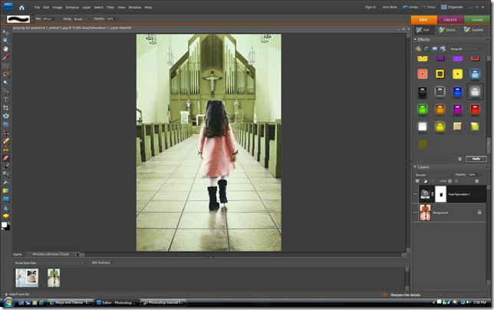
Task: Click the Undo button
Action: [x=410, y=7]
